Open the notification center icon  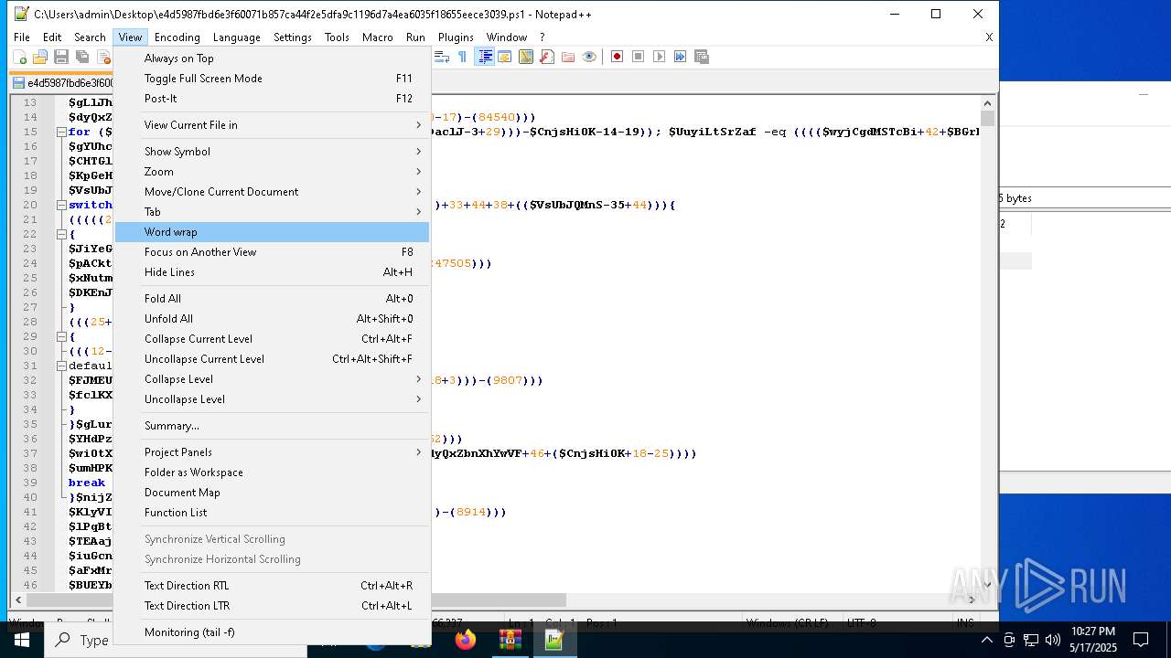tap(1141, 640)
